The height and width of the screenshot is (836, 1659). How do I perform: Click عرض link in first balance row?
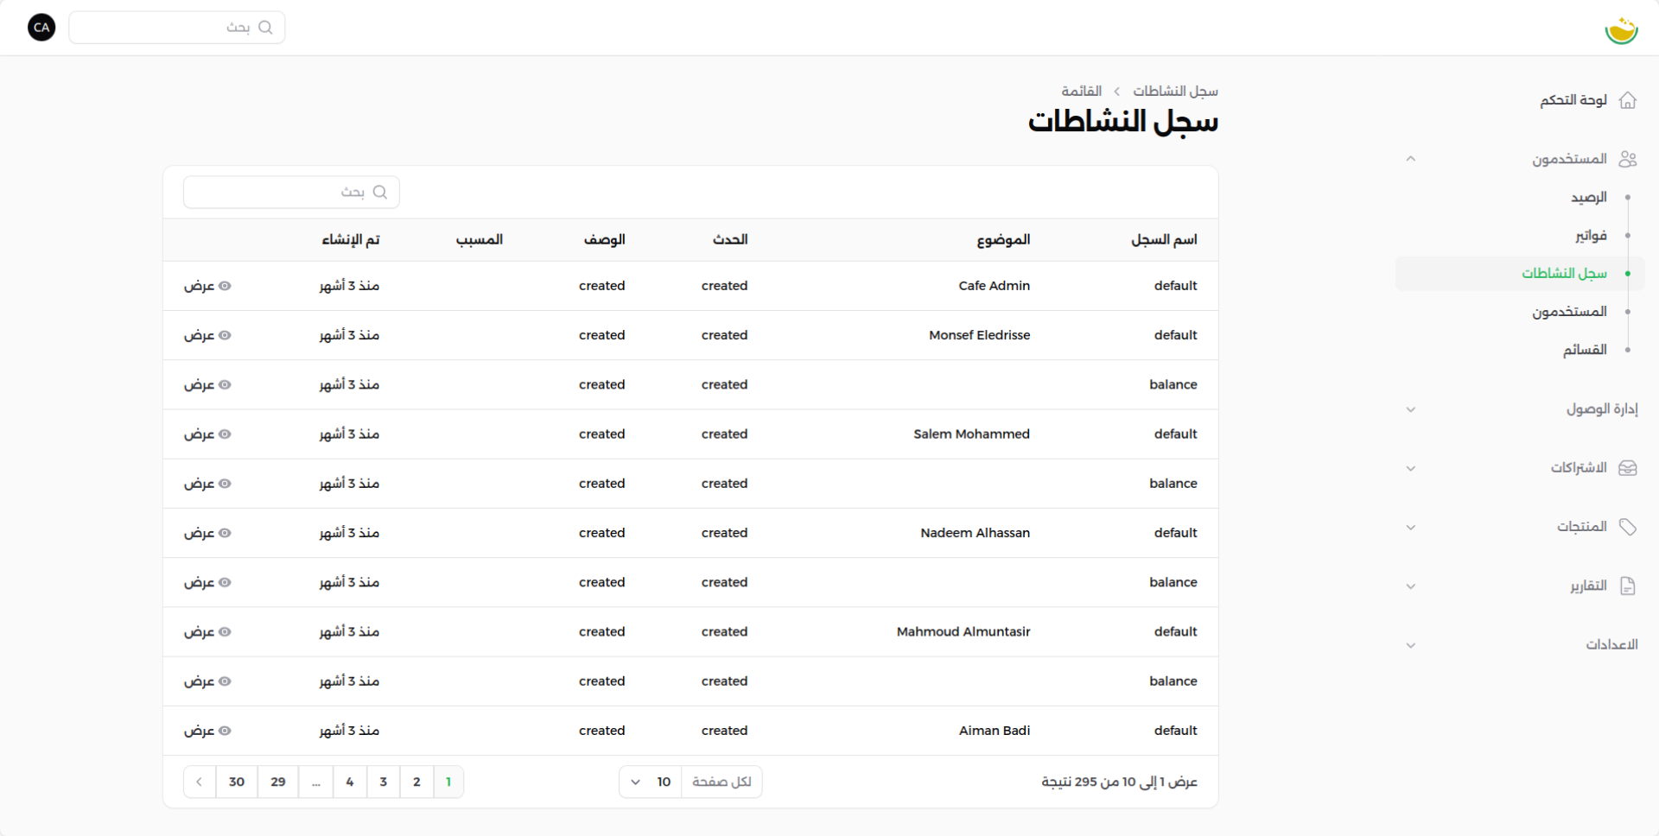[x=207, y=384]
